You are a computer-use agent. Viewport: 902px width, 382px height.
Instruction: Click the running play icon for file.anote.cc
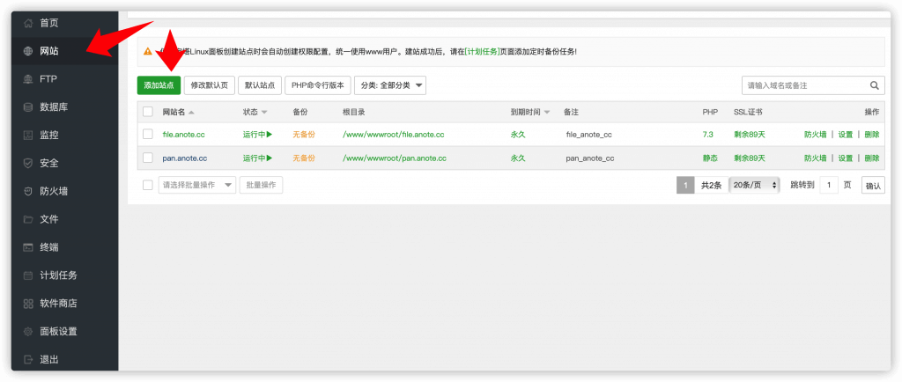point(270,135)
